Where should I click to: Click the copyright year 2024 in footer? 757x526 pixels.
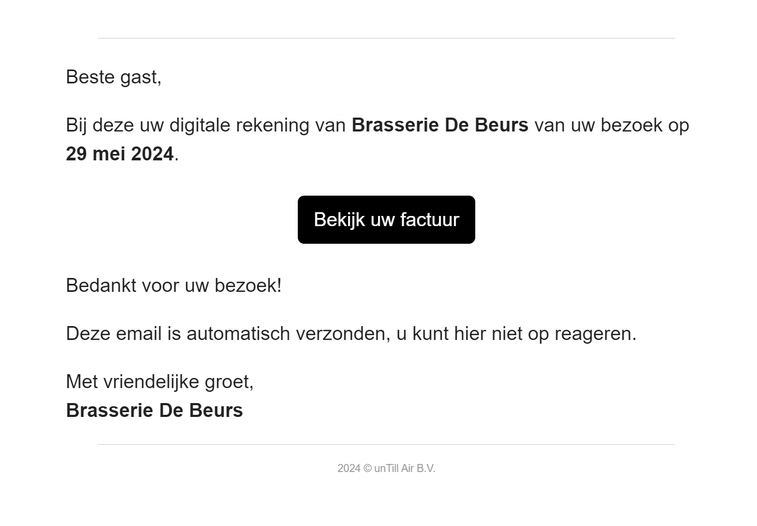[x=349, y=468]
